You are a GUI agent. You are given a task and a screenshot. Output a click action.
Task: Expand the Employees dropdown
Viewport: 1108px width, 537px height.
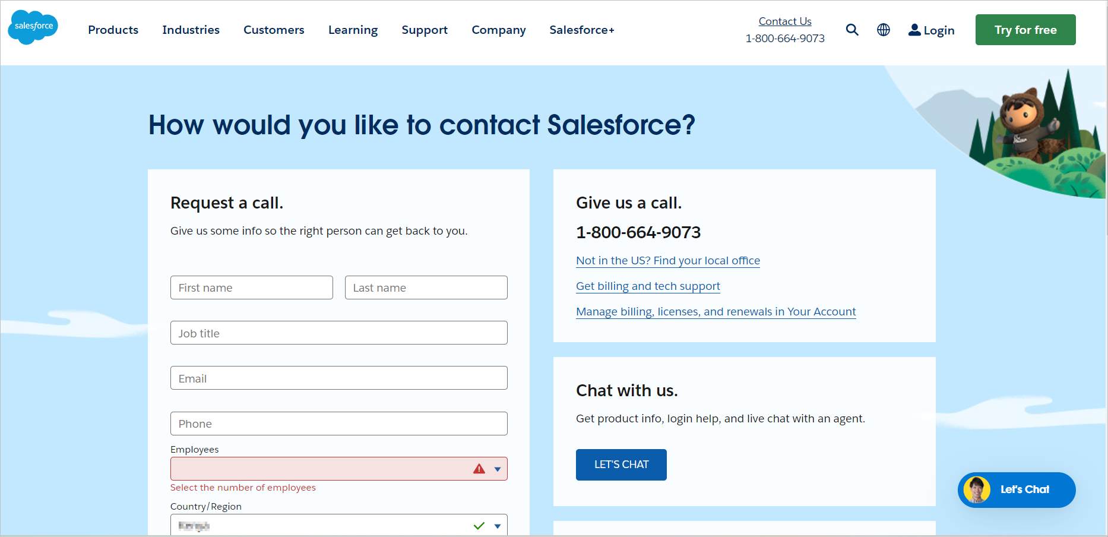(498, 469)
